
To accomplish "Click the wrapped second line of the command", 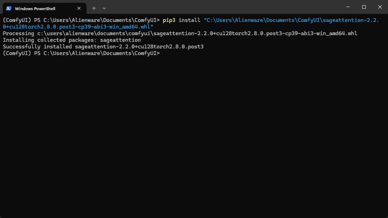I will [78, 27].
